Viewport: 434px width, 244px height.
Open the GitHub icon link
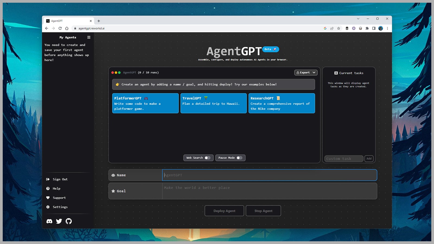point(69,221)
